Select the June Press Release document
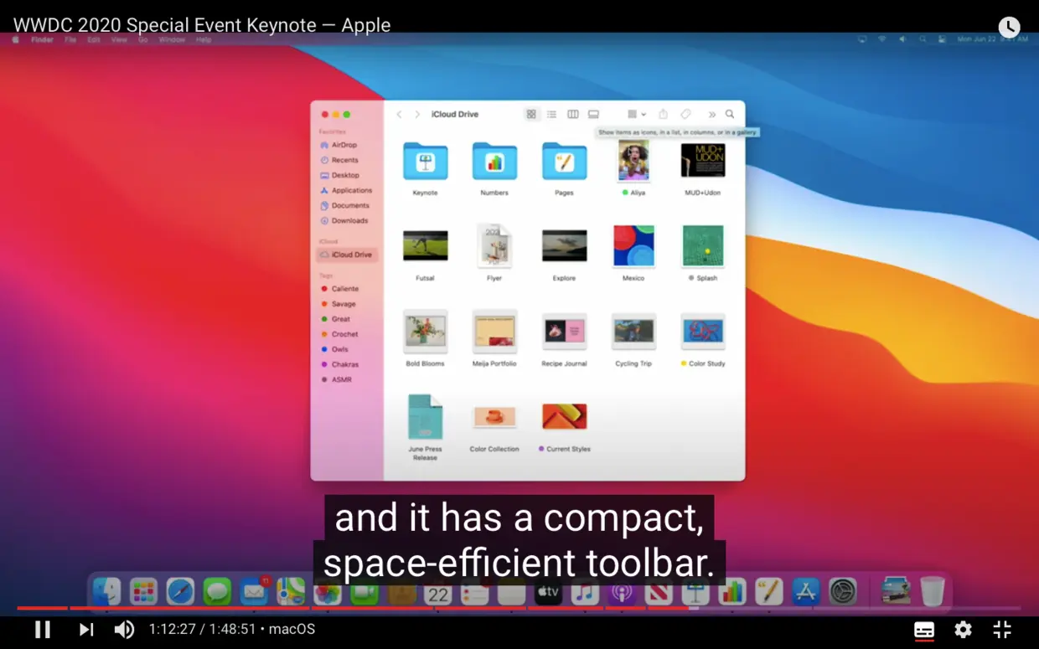 (425, 417)
